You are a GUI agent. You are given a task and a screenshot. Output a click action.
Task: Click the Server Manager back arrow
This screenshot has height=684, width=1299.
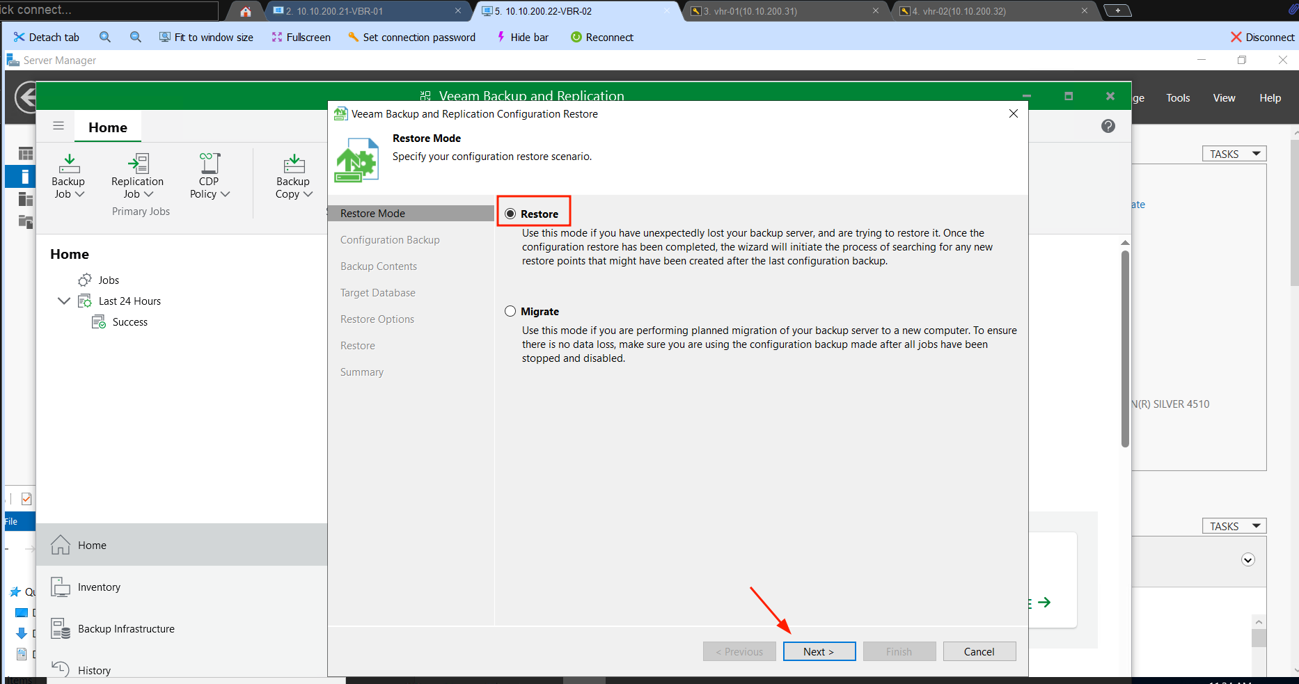pos(26,97)
